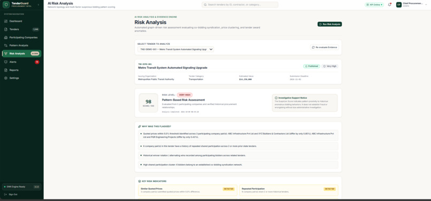Image resolution: width=431 pixels, height=201 pixels.
Task: Click the Key Risk Indicators shield icon
Action: [140, 181]
